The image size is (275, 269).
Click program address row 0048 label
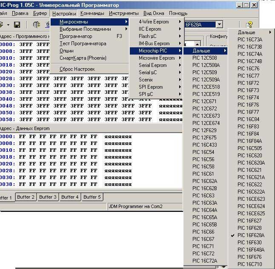(x=7, y=106)
